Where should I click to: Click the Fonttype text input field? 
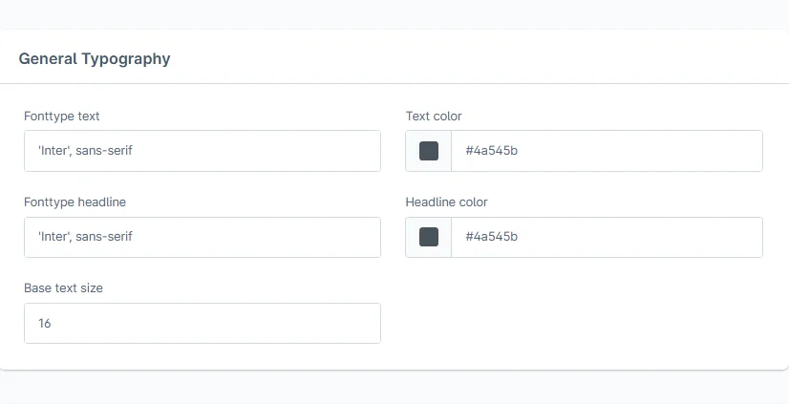[202, 151]
